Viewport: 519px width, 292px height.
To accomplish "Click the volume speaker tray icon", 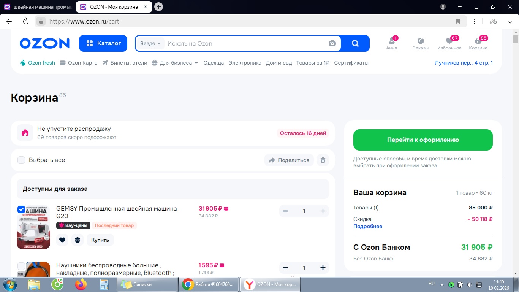I will (470, 284).
